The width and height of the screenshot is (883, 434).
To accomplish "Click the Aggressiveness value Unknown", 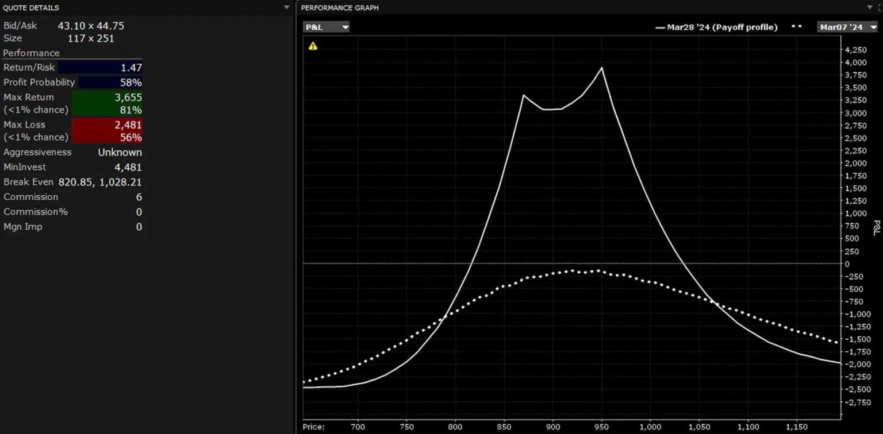I will (120, 152).
